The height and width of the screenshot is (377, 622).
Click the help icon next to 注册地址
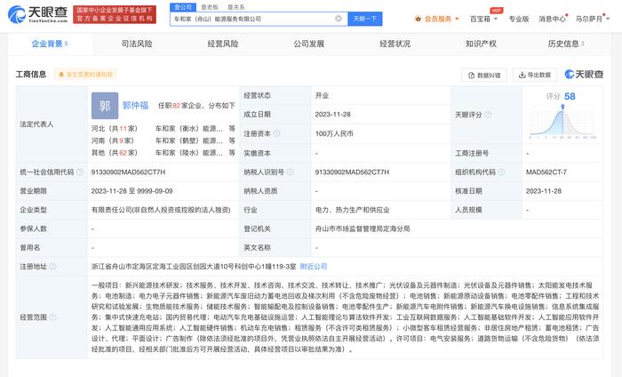52,266
